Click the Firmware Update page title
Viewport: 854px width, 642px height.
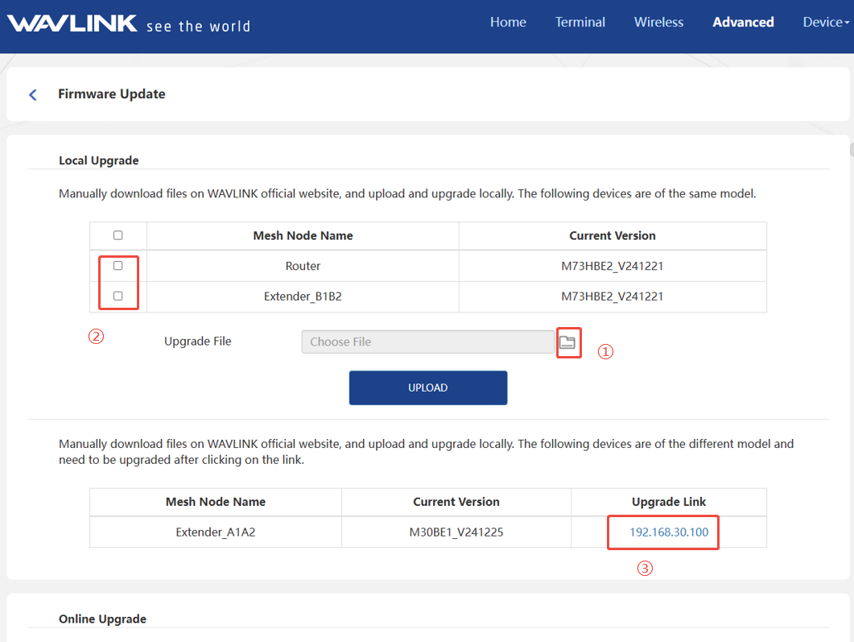click(112, 94)
